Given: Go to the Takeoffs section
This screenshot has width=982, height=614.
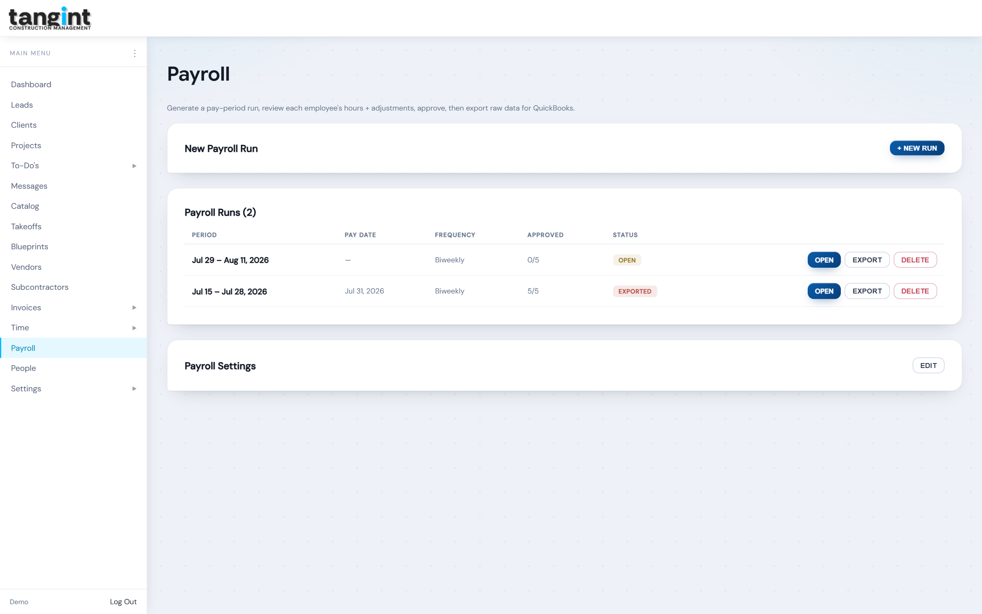Looking at the screenshot, I should tap(26, 226).
